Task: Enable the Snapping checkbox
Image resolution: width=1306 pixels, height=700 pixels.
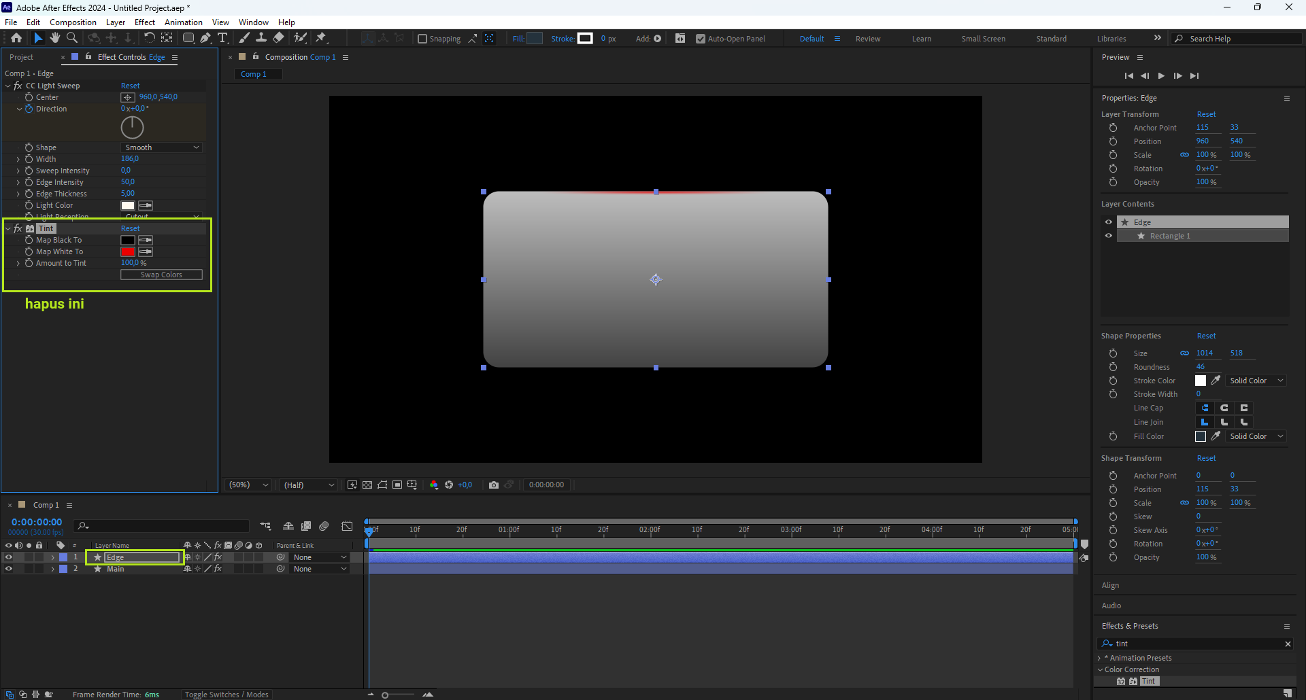Action: (x=422, y=39)
